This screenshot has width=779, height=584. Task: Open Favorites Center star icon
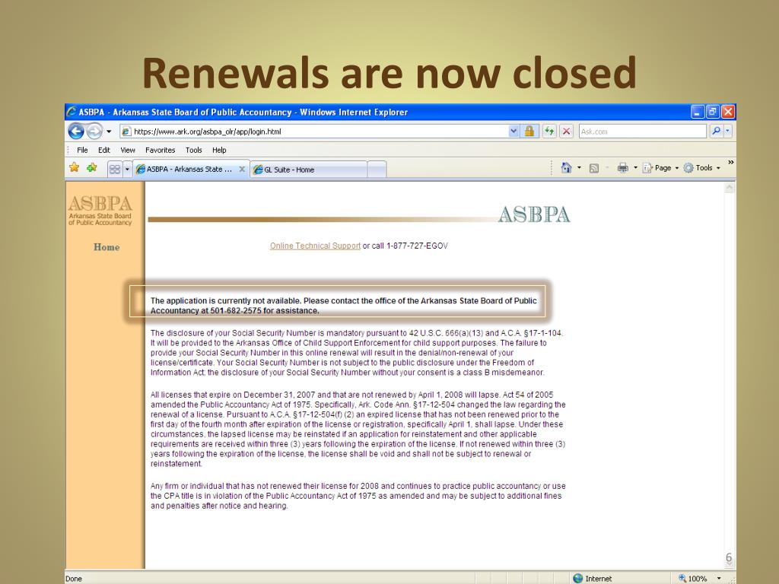coord(75,168)
